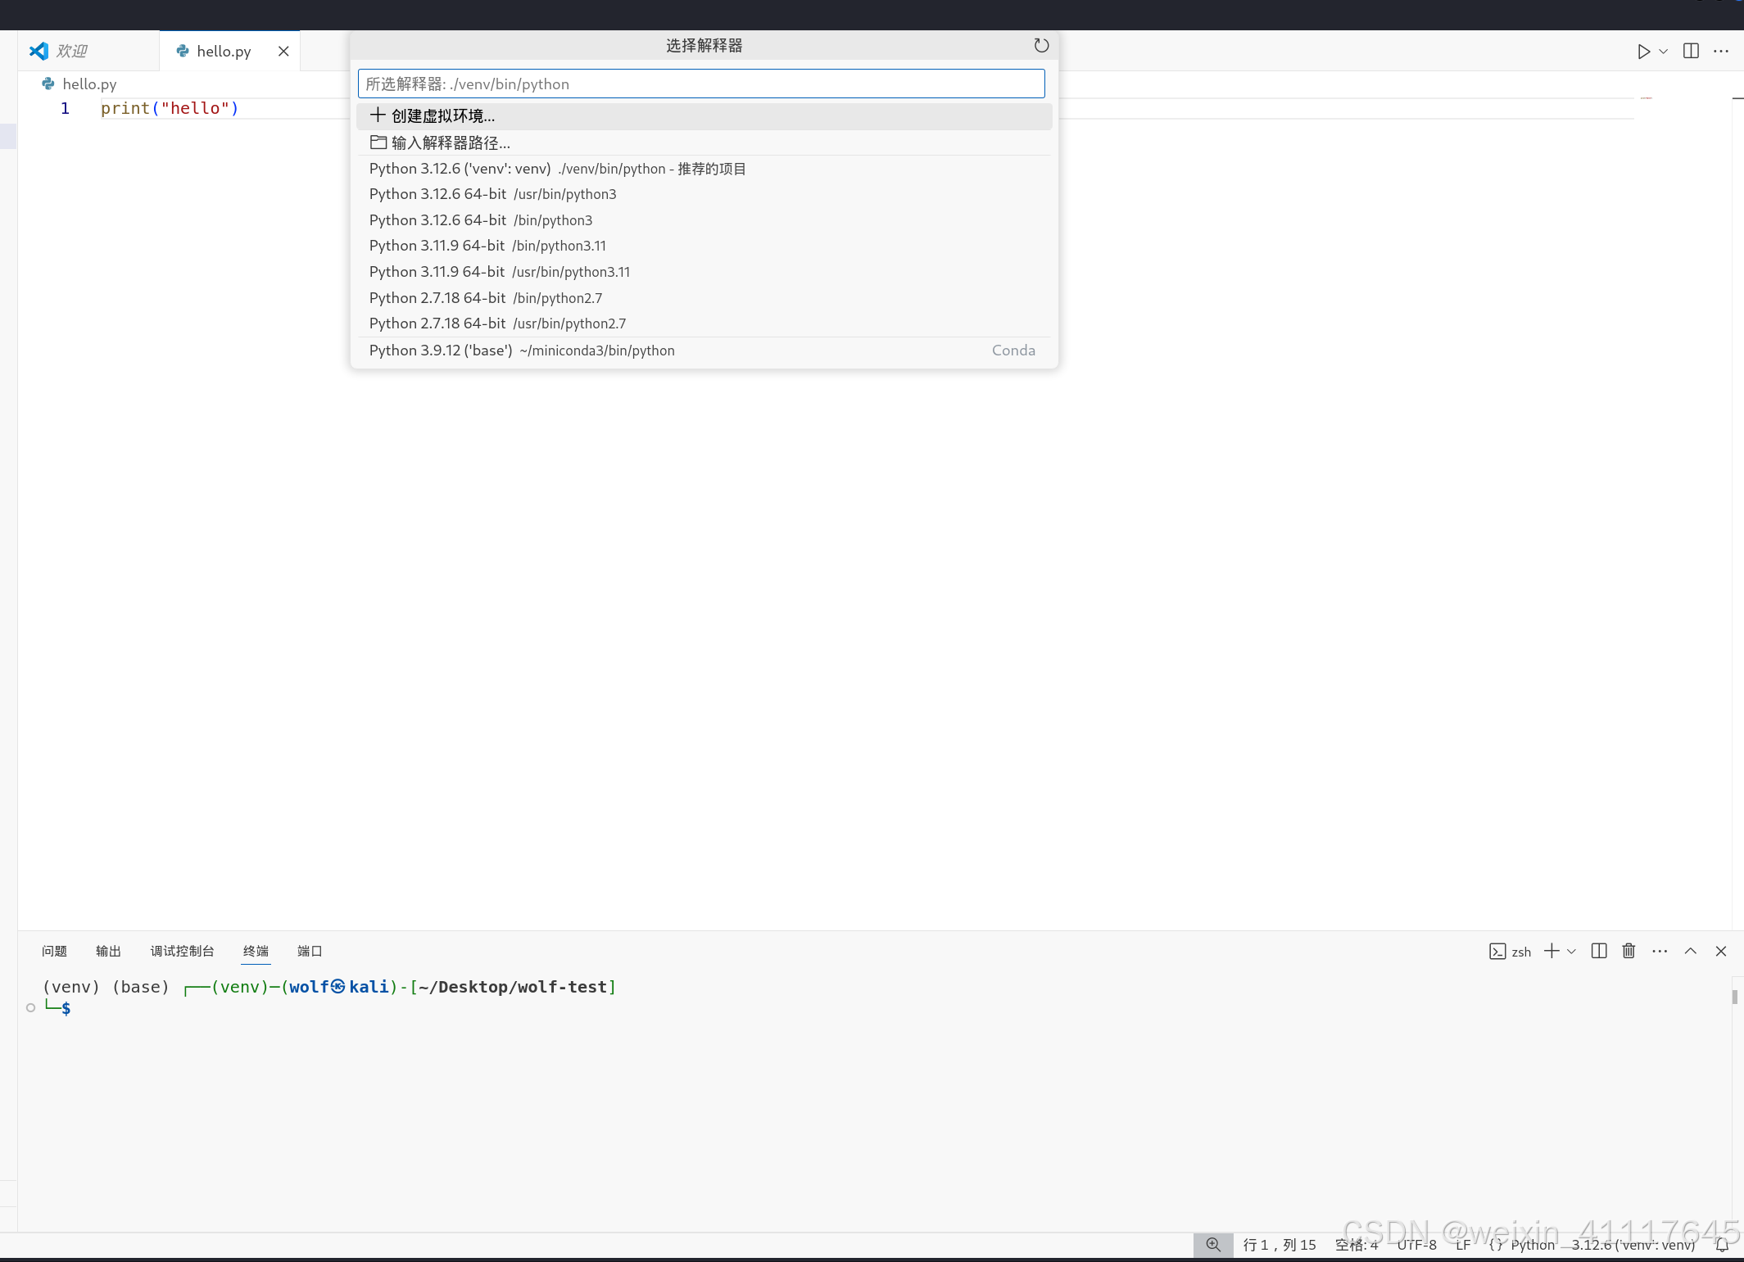
Task: Split the terminal panel
Action: click(1598, 951)
